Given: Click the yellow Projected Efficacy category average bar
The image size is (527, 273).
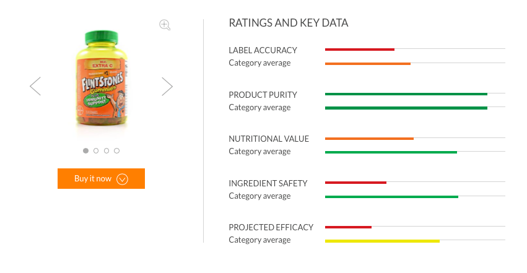Looking at the screenshot, I should pos(382,240).
